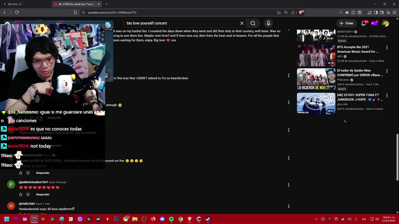The height and width of the screenshot is (224, 399).
Task: Open Brave Shields lion icon
Action: point(301,12)
